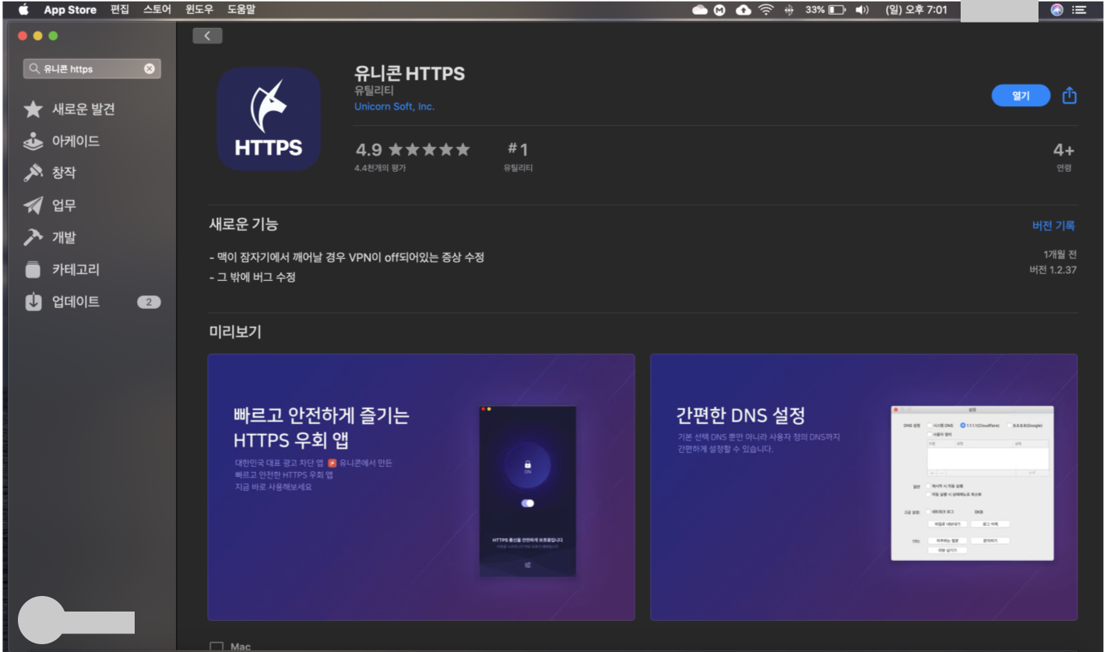Screen dimensions: 1107x652
Task: Open the 새로운 발견 sidebar section
Action: (83, 110)
